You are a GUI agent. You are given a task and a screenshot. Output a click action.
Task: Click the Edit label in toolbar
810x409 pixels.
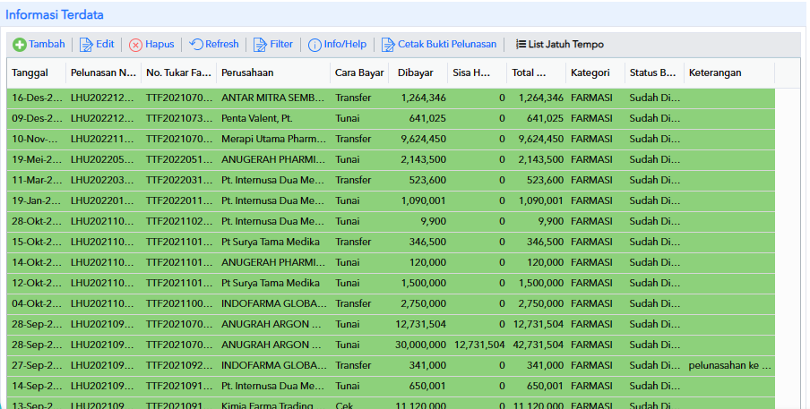[x=105, y=45]
